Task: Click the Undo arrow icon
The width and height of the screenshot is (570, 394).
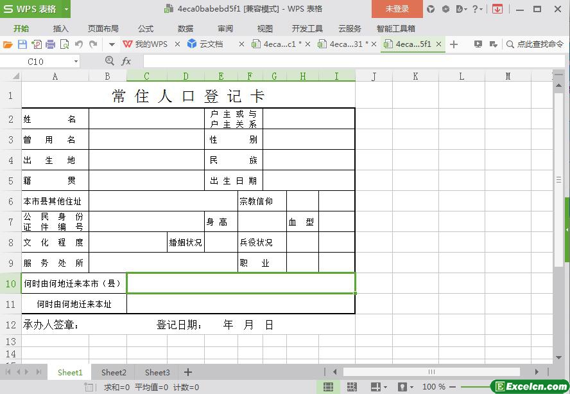Action: point(79,44)
